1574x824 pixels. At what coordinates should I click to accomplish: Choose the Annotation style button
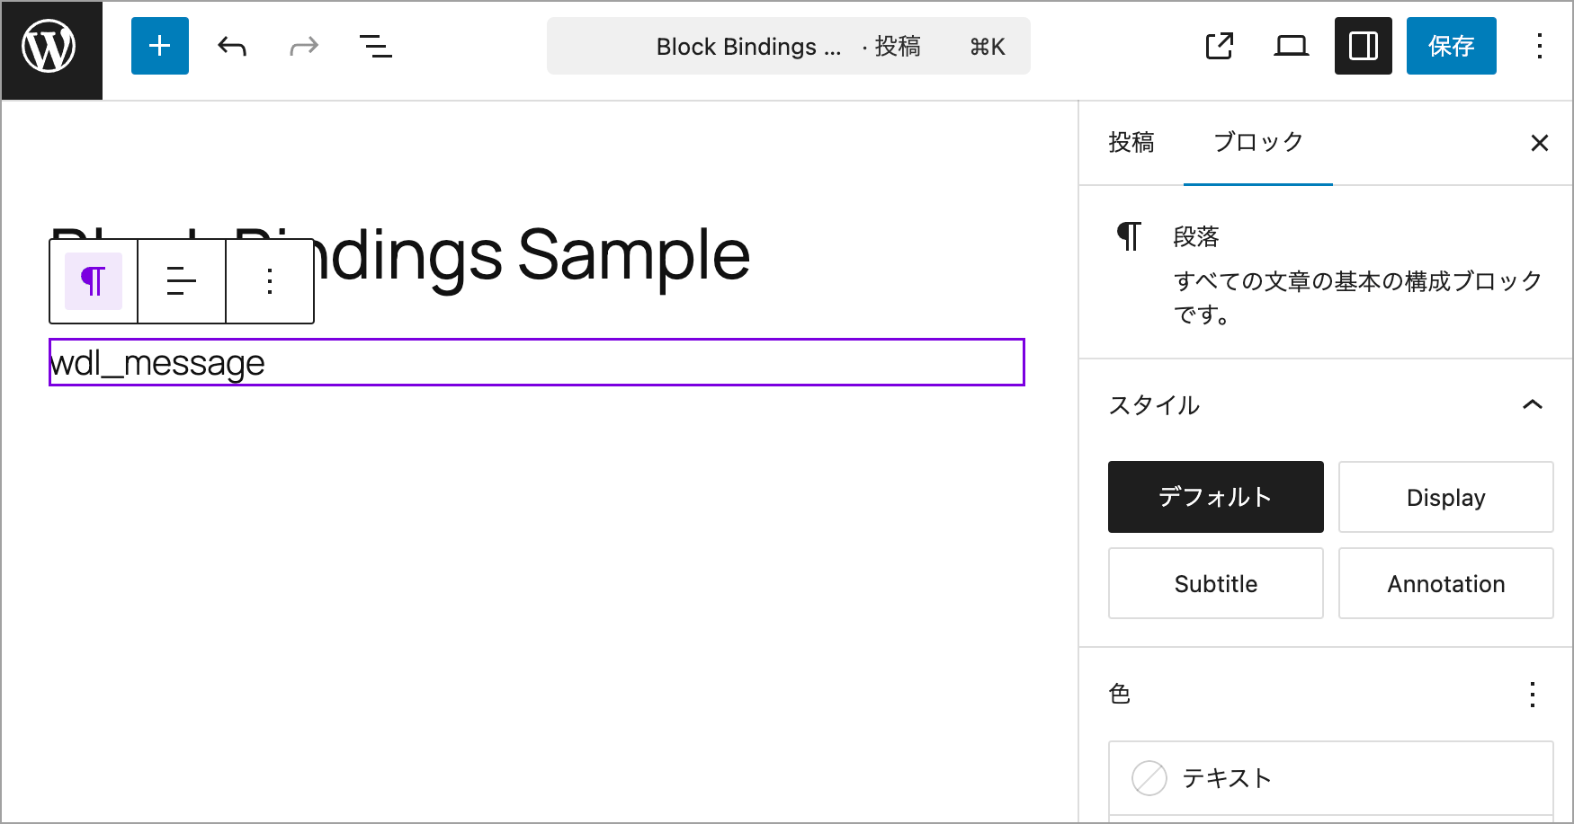(x=1446, y=583)
